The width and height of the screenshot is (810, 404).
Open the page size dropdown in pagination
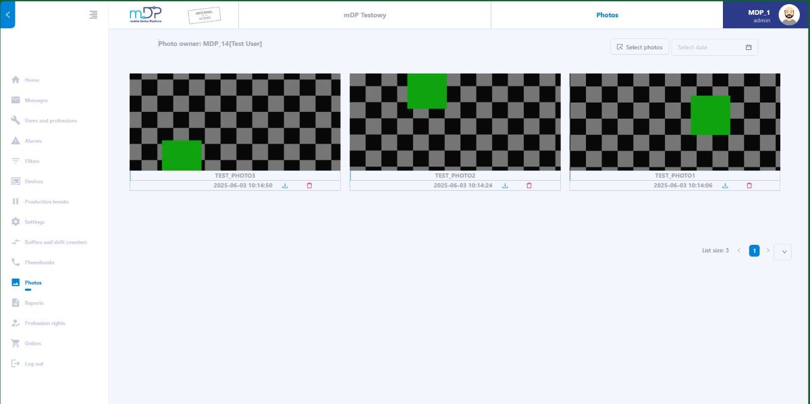pos(782,252)
